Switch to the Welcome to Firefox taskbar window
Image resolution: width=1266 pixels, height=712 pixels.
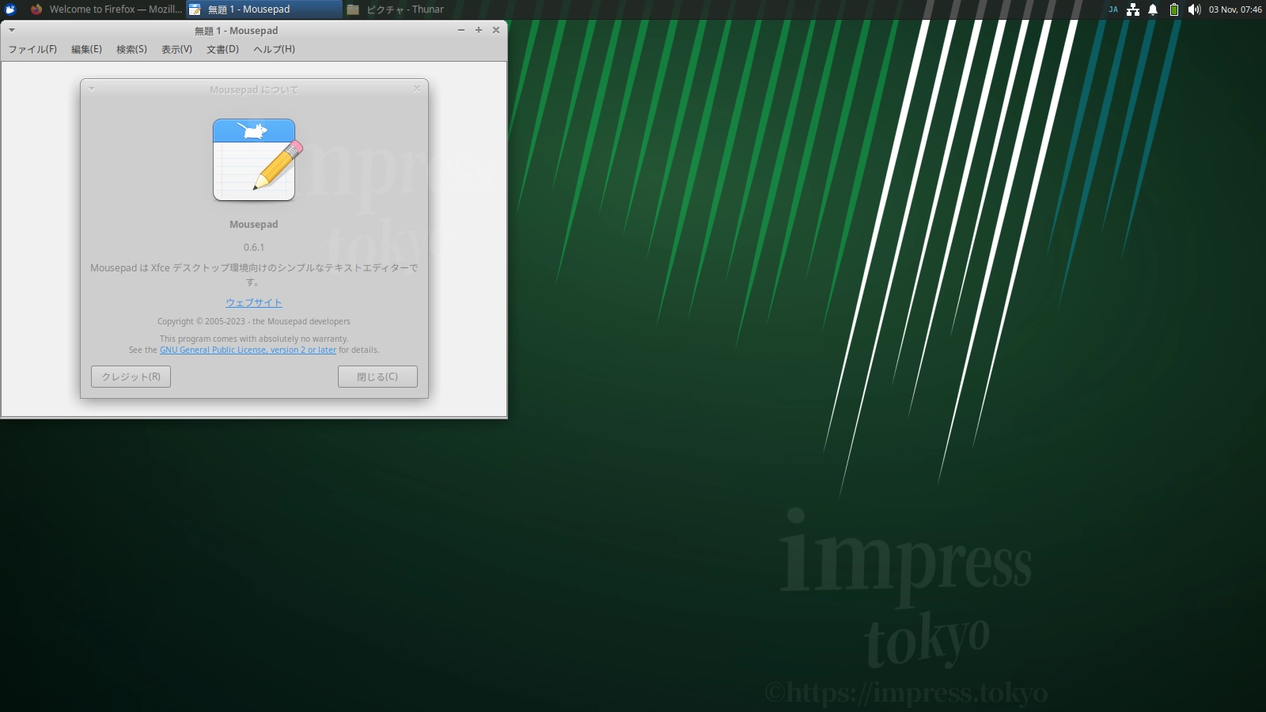point(107,9)
